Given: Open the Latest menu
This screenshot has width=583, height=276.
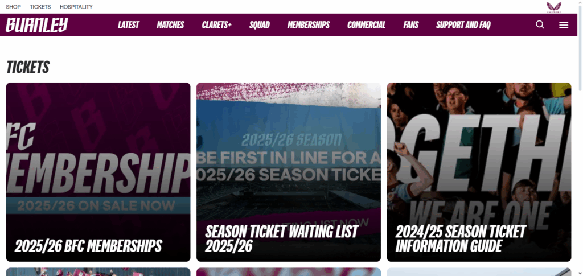Looking at the screenshot, I should pos(128,25).
